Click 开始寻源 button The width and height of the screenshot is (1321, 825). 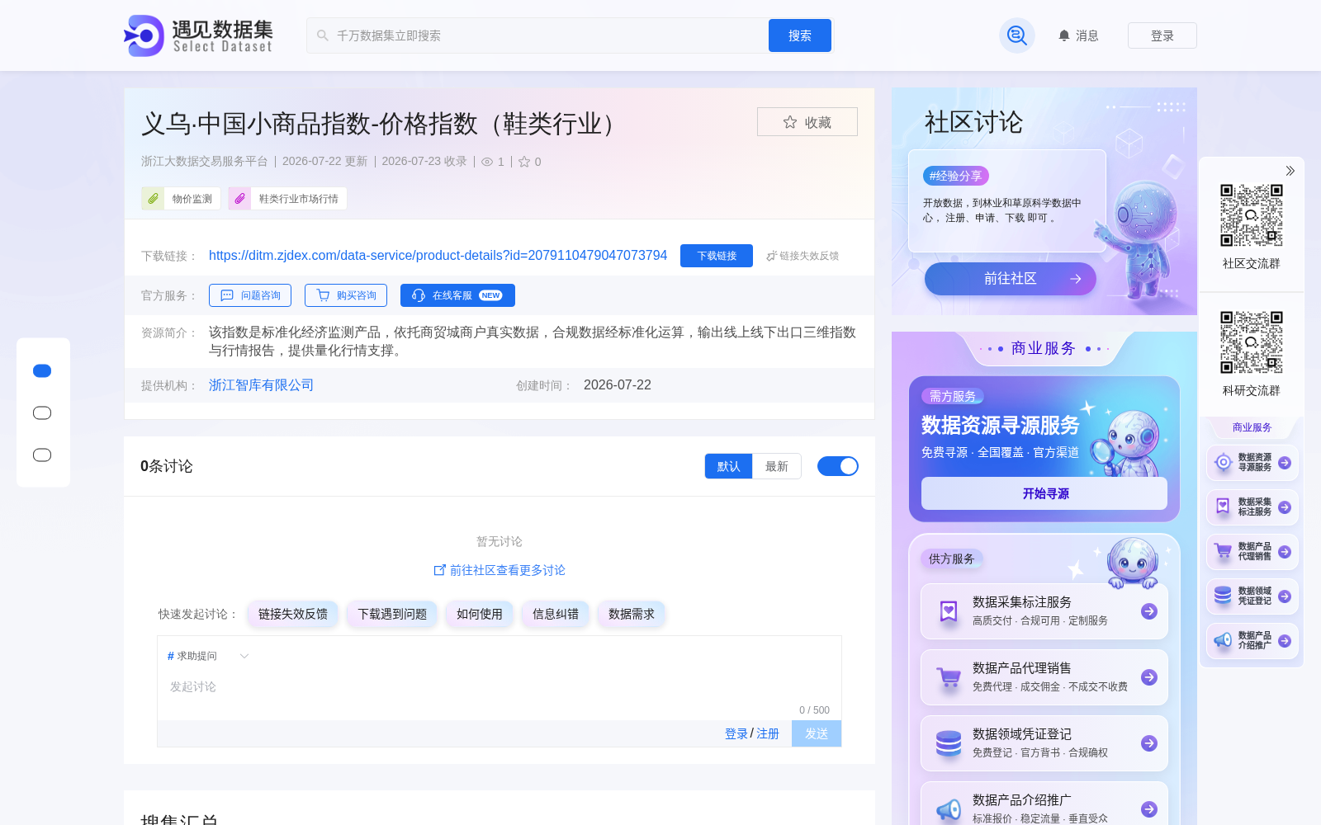point(1044,493)
